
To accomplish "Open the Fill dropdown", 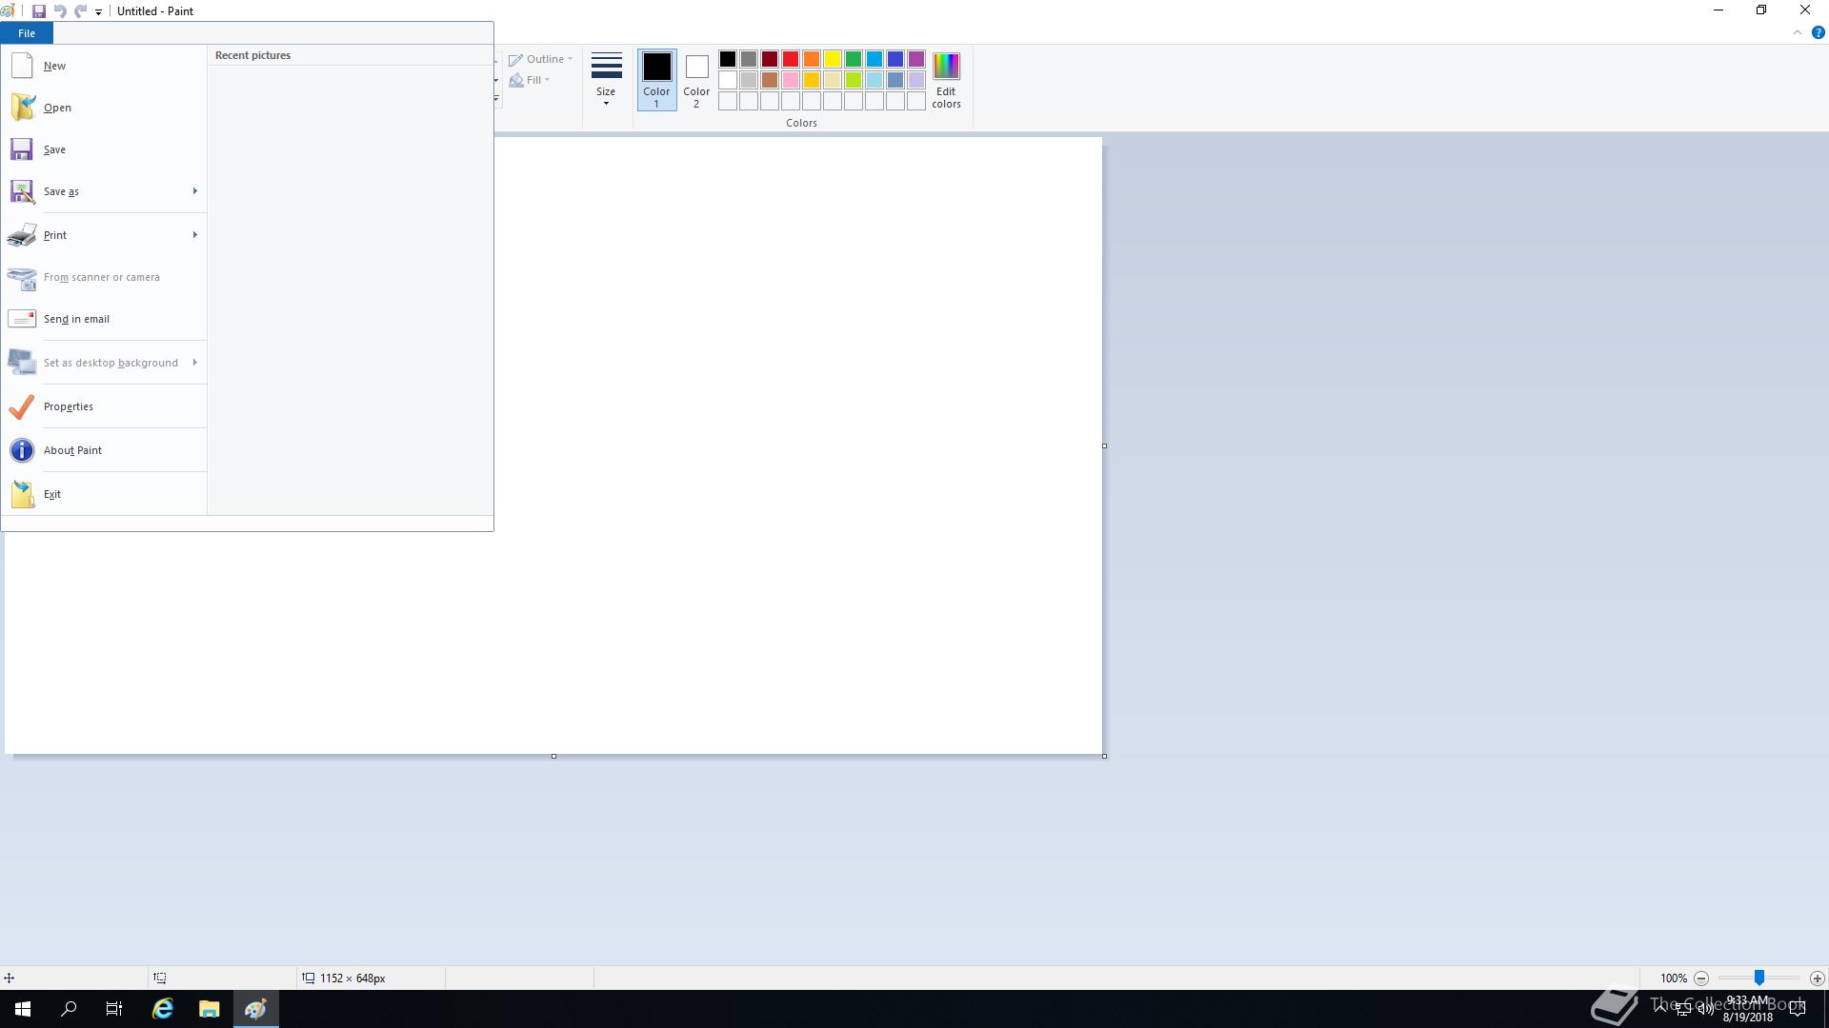I will click(x=530, y=80).
